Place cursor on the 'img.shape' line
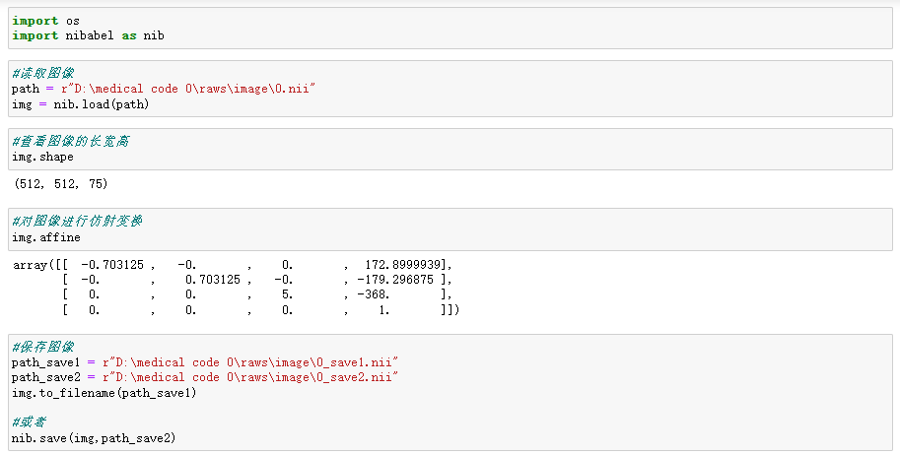 [x=42, y=157]
